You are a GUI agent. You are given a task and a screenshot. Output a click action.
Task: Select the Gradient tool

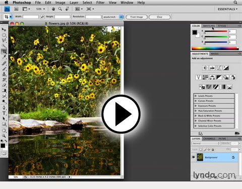click(x=4, y=91)
